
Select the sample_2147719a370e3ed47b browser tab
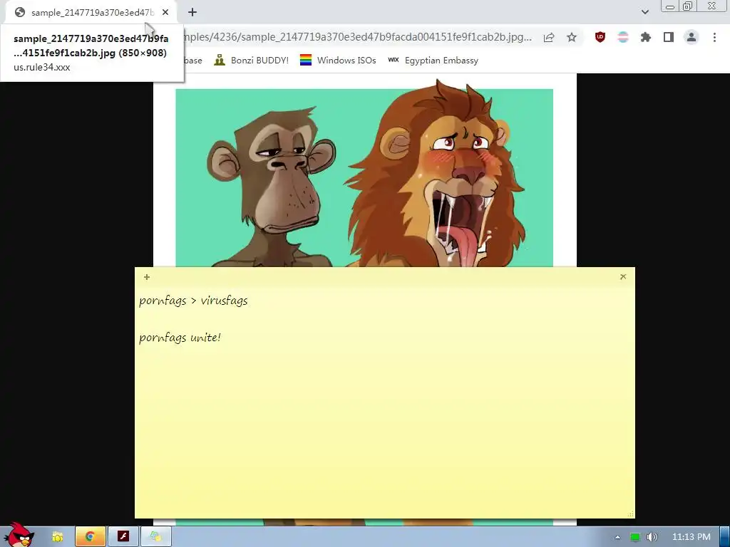point(91,13)
